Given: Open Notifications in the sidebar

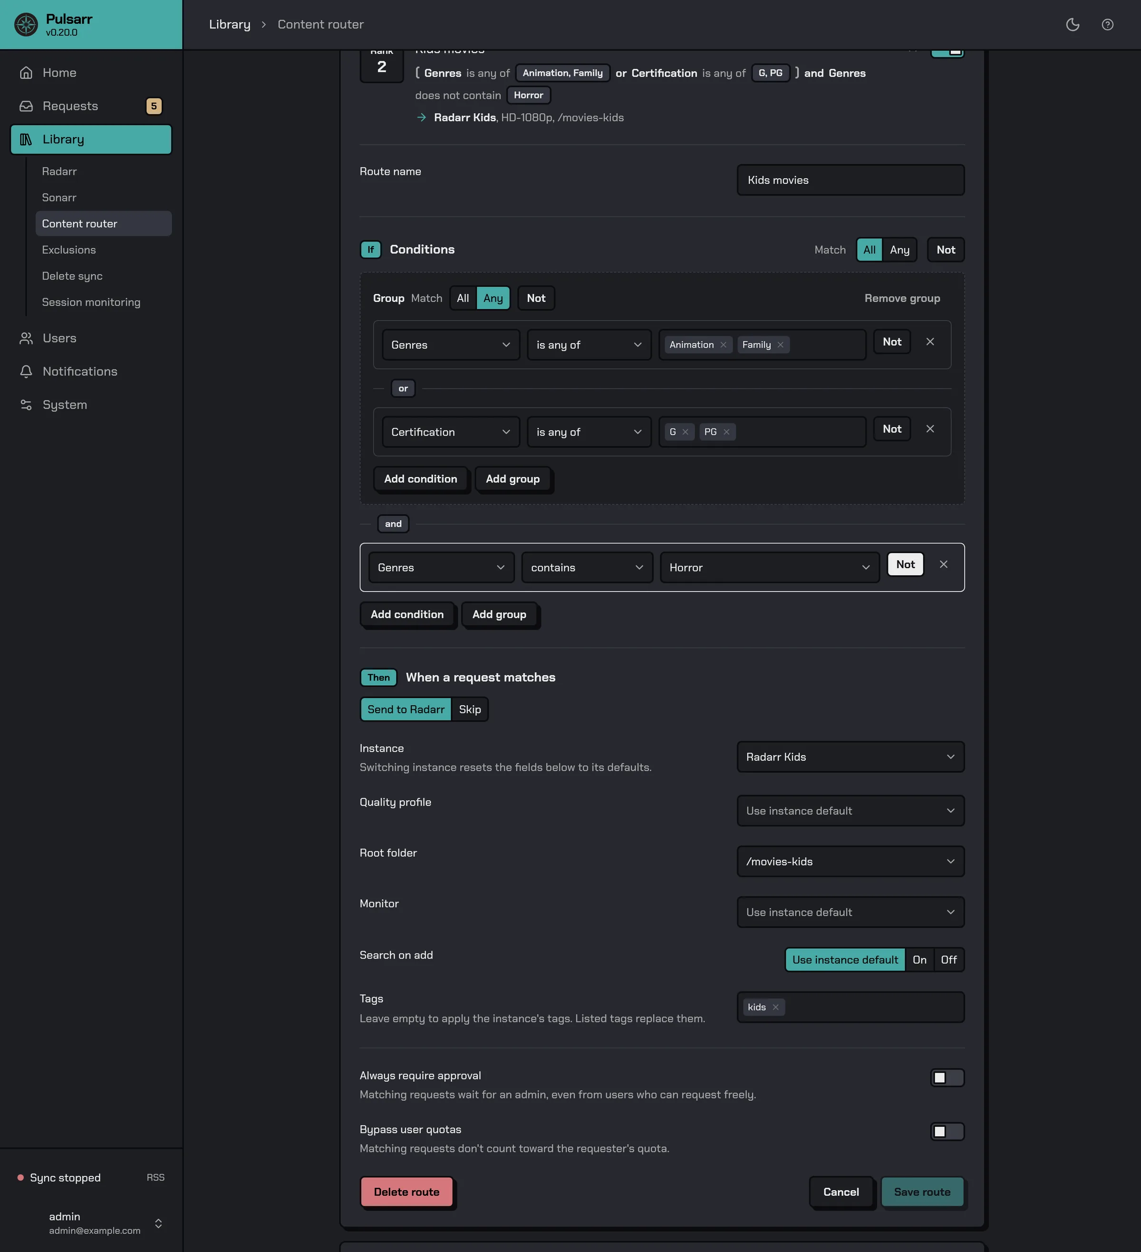Looking at the screenshot, I should pyautogui.click(x=91, y=371).
